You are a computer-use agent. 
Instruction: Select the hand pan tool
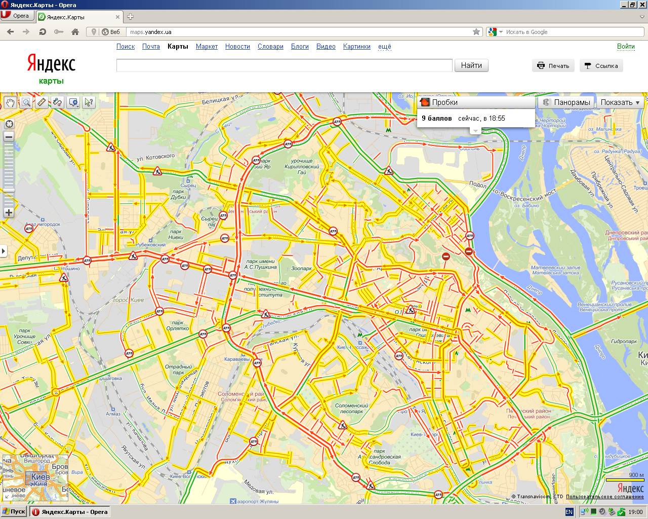10,102
